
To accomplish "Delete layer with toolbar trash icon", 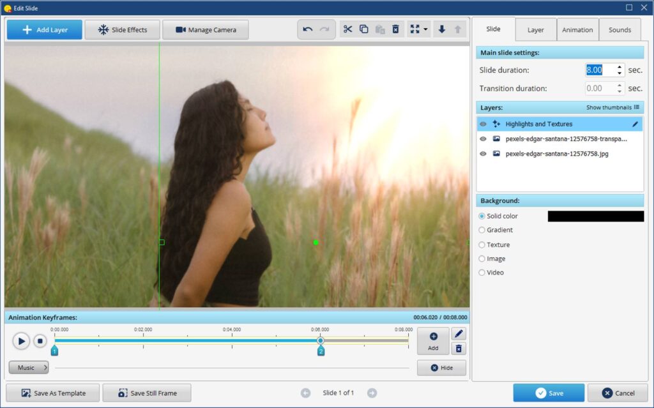I will coord(395,29).
